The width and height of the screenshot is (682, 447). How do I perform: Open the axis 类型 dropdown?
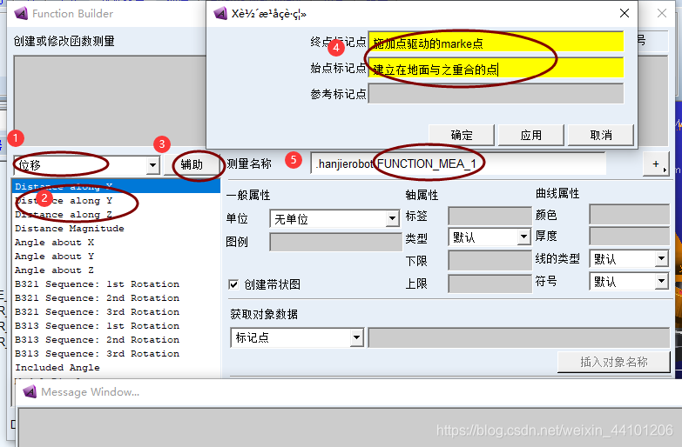tap(523, 237)
